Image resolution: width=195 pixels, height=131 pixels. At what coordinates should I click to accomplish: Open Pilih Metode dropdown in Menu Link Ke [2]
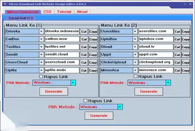pyautogui.click(x=168, y=83)
